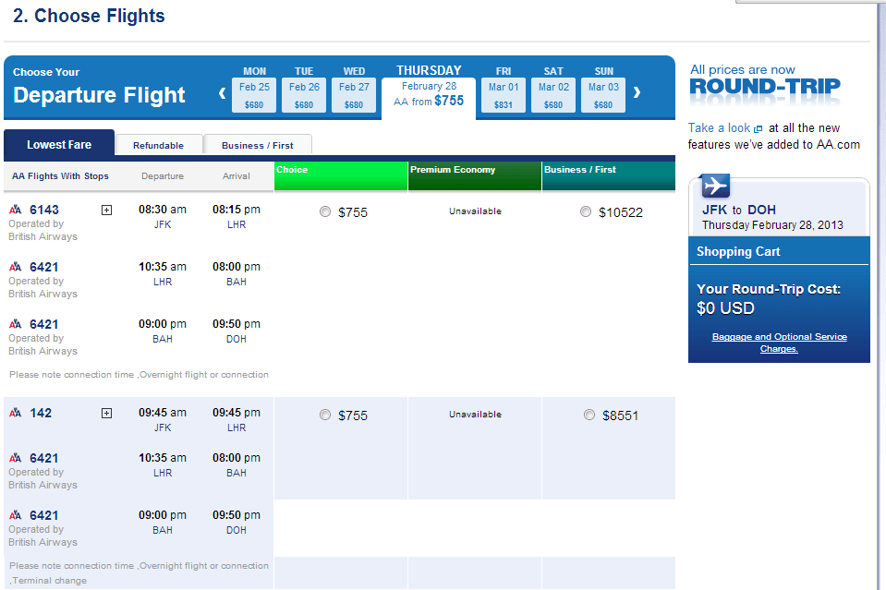886x590 pixels.
Task: Select the $8551 Business/First fare
Action: [x=589, y=415]
